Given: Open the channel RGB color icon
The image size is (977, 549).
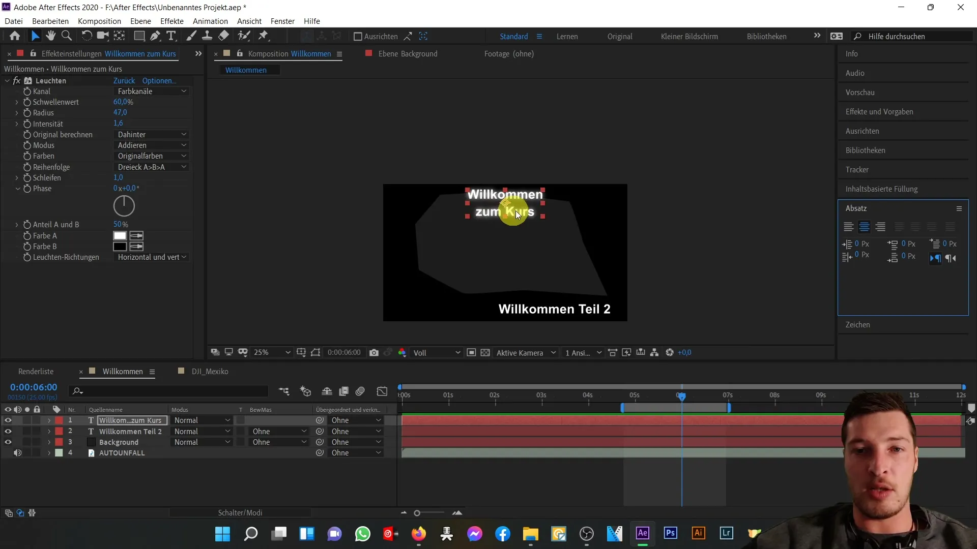Looking at the screenshot, I should coord(402,352).
